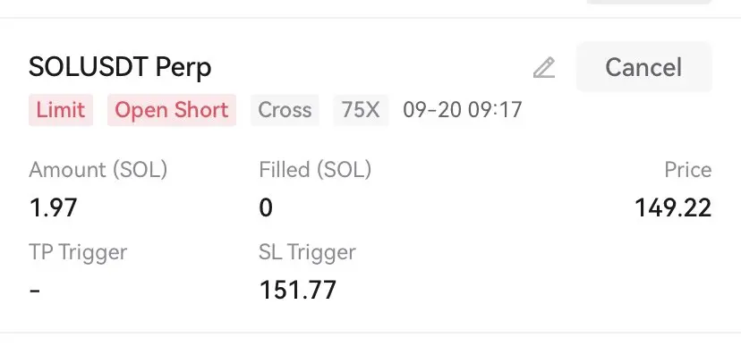
Task: Select the amount value 1.97
Action: tap(53, 207)
